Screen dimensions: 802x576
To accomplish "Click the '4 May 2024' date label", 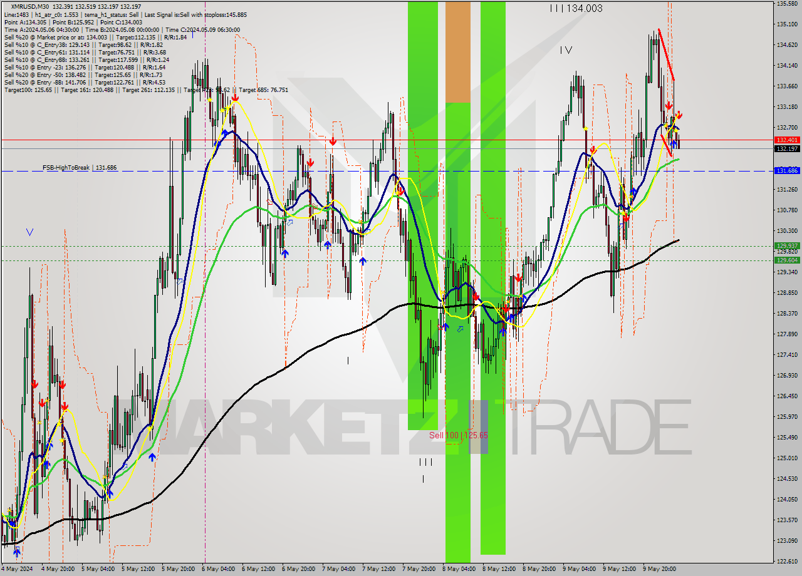I will pos(16,569).
